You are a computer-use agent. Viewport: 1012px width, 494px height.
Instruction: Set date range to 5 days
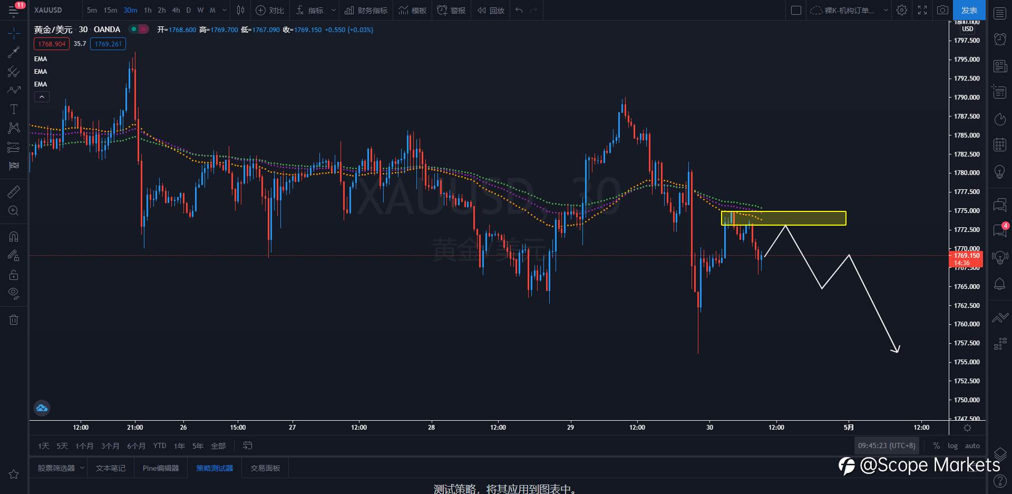click(x=62, y=446)
